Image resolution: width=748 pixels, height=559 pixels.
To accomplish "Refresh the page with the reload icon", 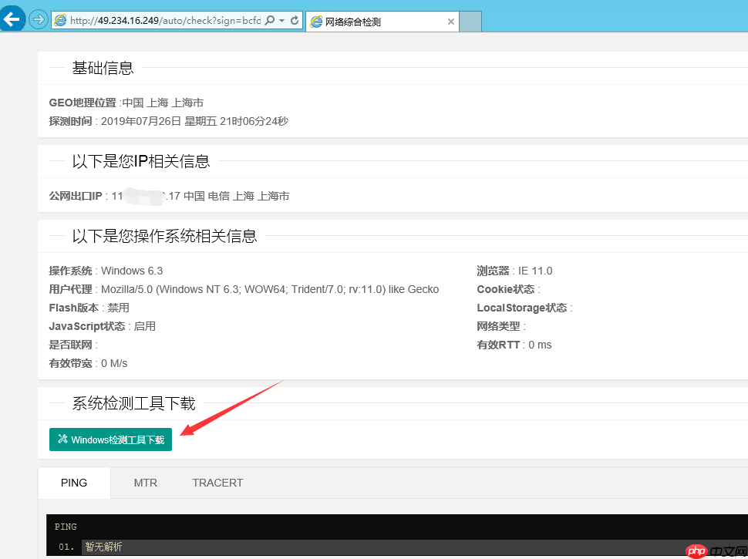I will pyautogui.click(x=294, y=21).
